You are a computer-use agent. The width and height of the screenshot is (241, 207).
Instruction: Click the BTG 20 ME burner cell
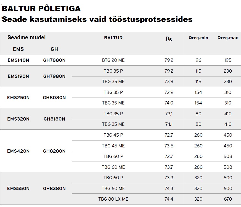(113, 60)
